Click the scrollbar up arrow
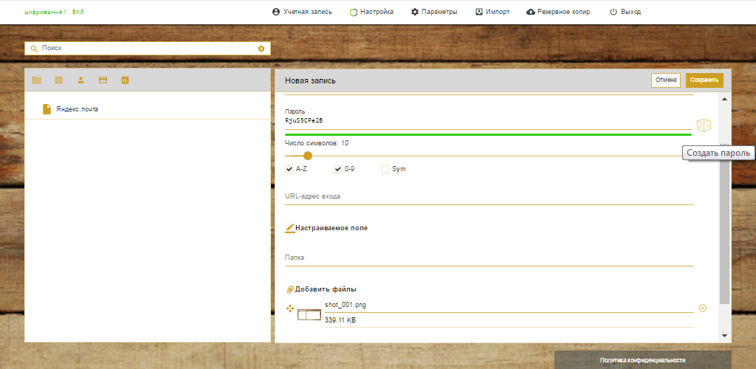This screenshot has height=369, width=756. (x=724, y=99)
